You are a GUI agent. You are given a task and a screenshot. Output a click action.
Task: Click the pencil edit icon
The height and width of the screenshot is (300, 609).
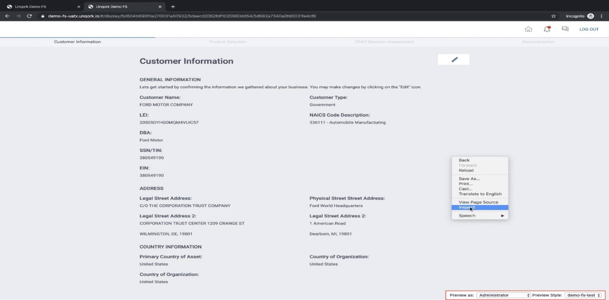pos(454,59)
